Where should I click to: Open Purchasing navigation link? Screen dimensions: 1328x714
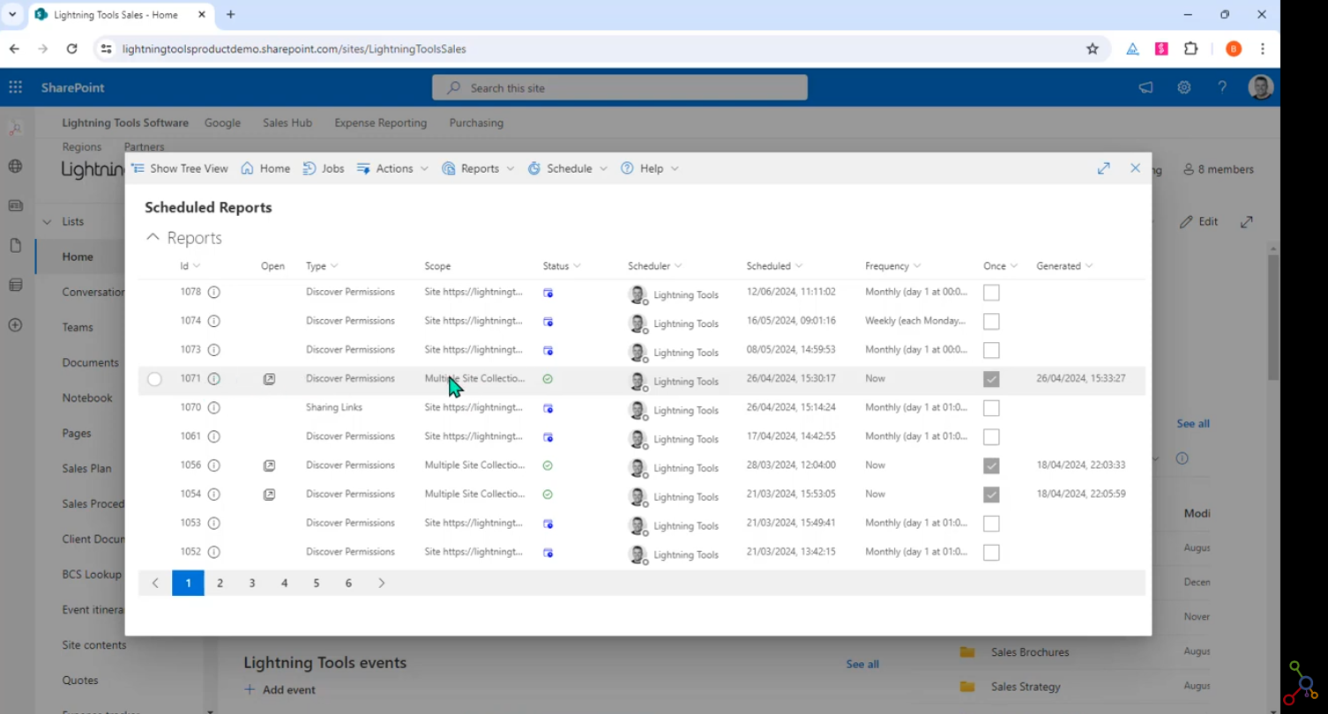tap(476, 123)
